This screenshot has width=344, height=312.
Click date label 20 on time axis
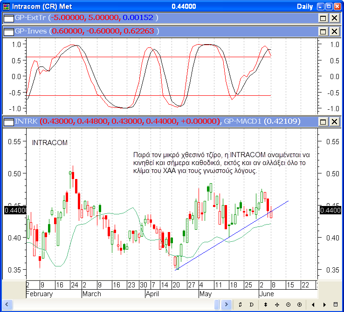176,285
